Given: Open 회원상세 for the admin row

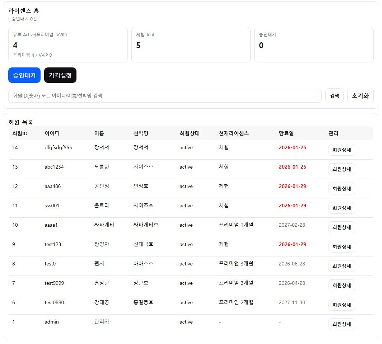Looking at the screenshot, I should point(341,324).
